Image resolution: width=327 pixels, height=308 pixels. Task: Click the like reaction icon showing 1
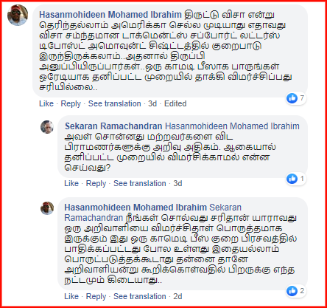coord(292,179)
